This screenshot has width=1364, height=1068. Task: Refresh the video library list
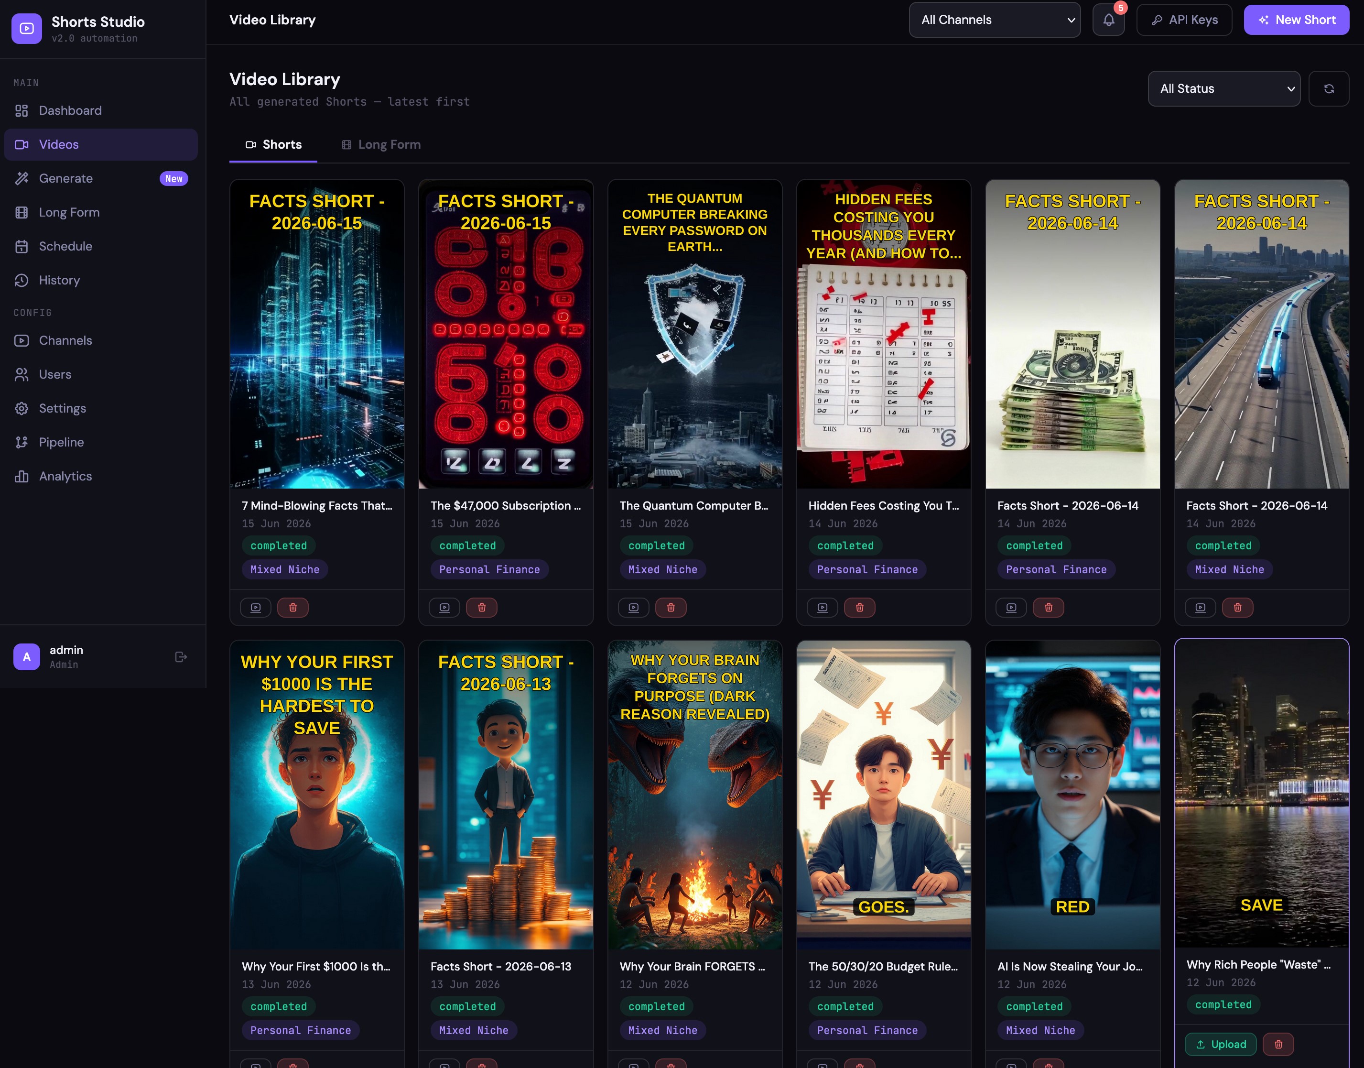point(1328,89)
